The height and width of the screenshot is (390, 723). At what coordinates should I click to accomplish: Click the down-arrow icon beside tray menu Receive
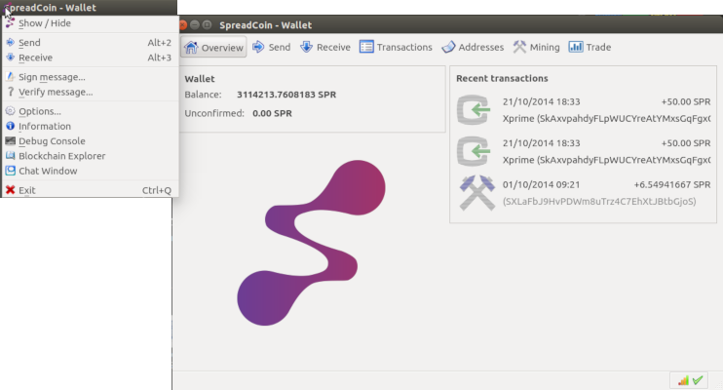tap(10, 58)
